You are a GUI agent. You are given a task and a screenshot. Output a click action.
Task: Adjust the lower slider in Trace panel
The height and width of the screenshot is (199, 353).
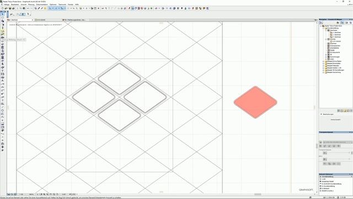[339, 159]
